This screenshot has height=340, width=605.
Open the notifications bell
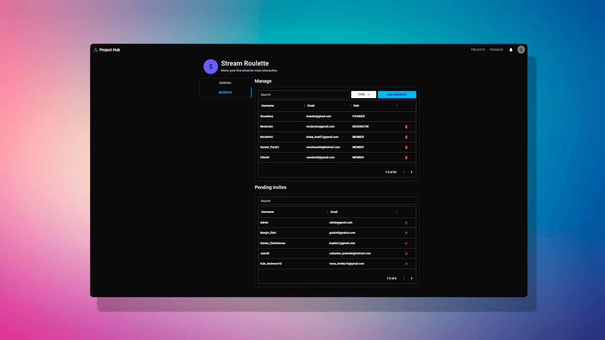[x=511, y=50]
